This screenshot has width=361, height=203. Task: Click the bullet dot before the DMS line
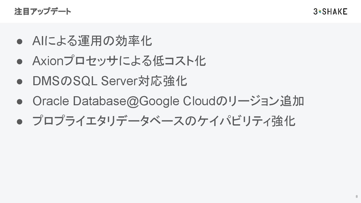point(20,81)
